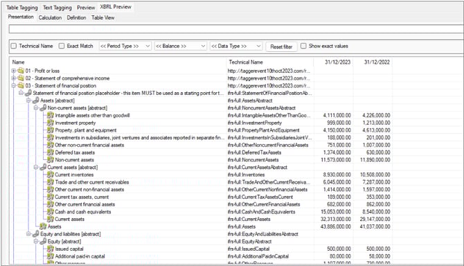Expand the 02 - Statement of comprehensive income node
Viewport: 464px width, 266px height.
pyautogui.click(x=14, y=78)
